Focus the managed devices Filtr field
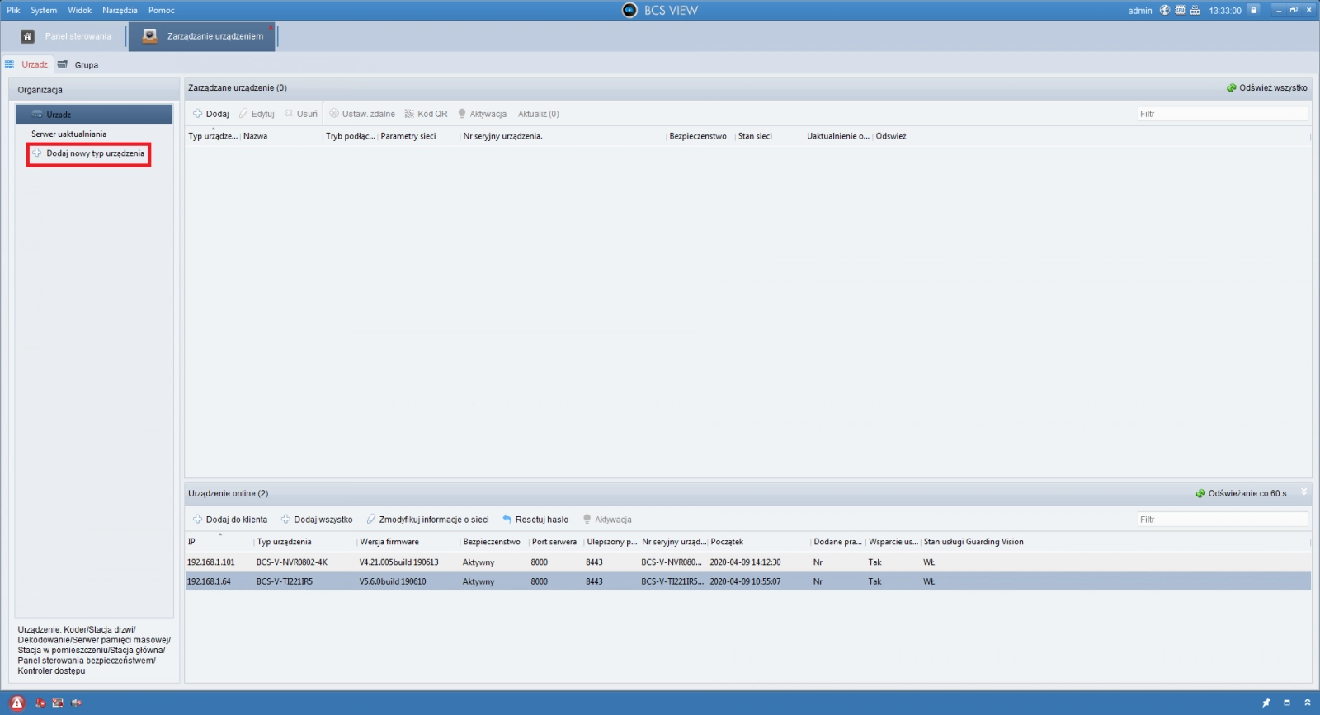This screenshot has width=1320, height=715. click(x=1223, y=114)
